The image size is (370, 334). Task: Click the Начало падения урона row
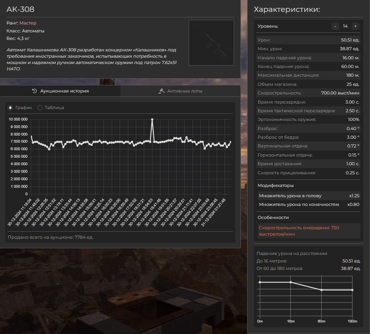pyautogui.click(x=308, y=58)
